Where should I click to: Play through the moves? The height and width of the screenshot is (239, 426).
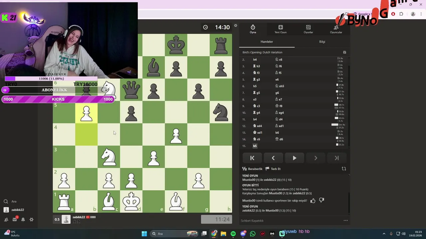(295, 158)
